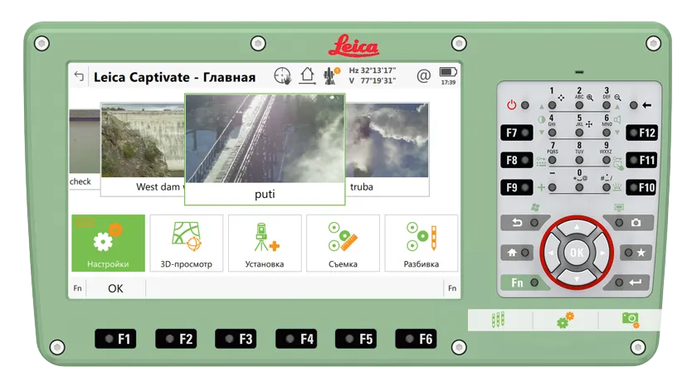Launch the 3D-просмотр viewer tile
682x381 pixels.
[x=186, y=244]
